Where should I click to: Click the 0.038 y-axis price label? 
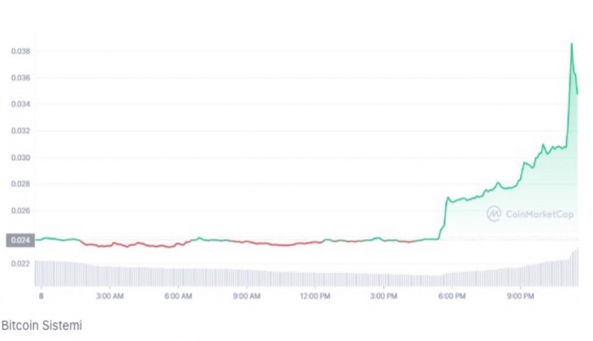pyautogui.click(x=20, y=51)
